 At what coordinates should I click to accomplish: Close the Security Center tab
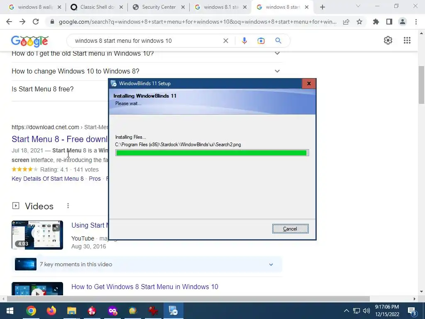pyautogui.click(x=183, y=7)
